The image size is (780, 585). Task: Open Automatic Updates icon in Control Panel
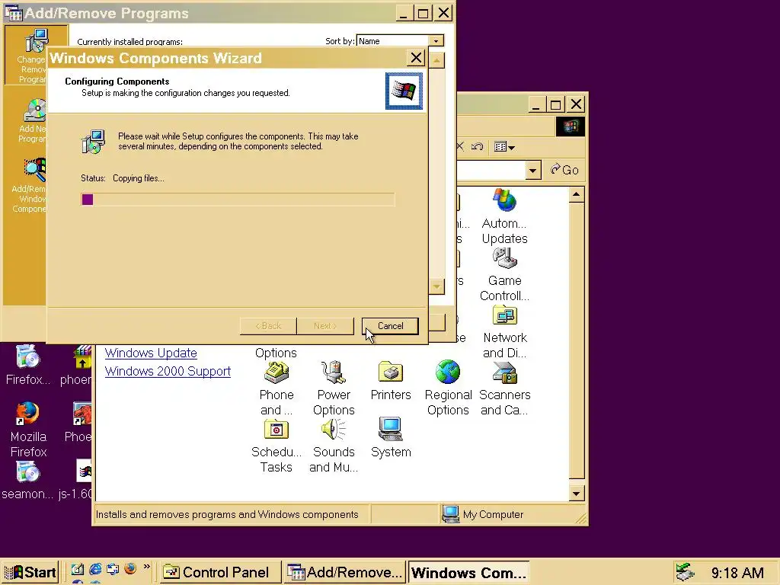point(504,201)
